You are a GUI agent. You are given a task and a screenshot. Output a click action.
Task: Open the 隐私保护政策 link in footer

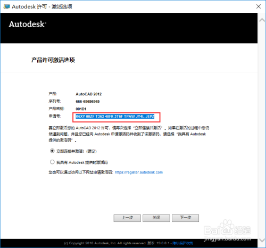coord(182,243)
